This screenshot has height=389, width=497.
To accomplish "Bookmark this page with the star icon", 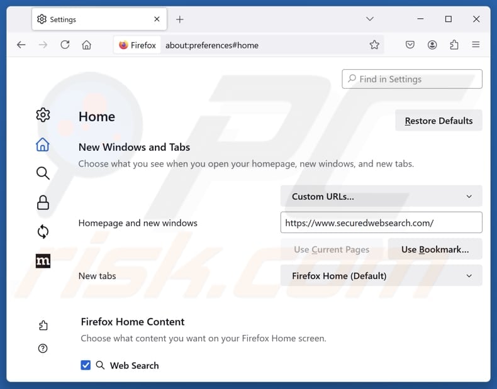I will (x=374, y=45).
